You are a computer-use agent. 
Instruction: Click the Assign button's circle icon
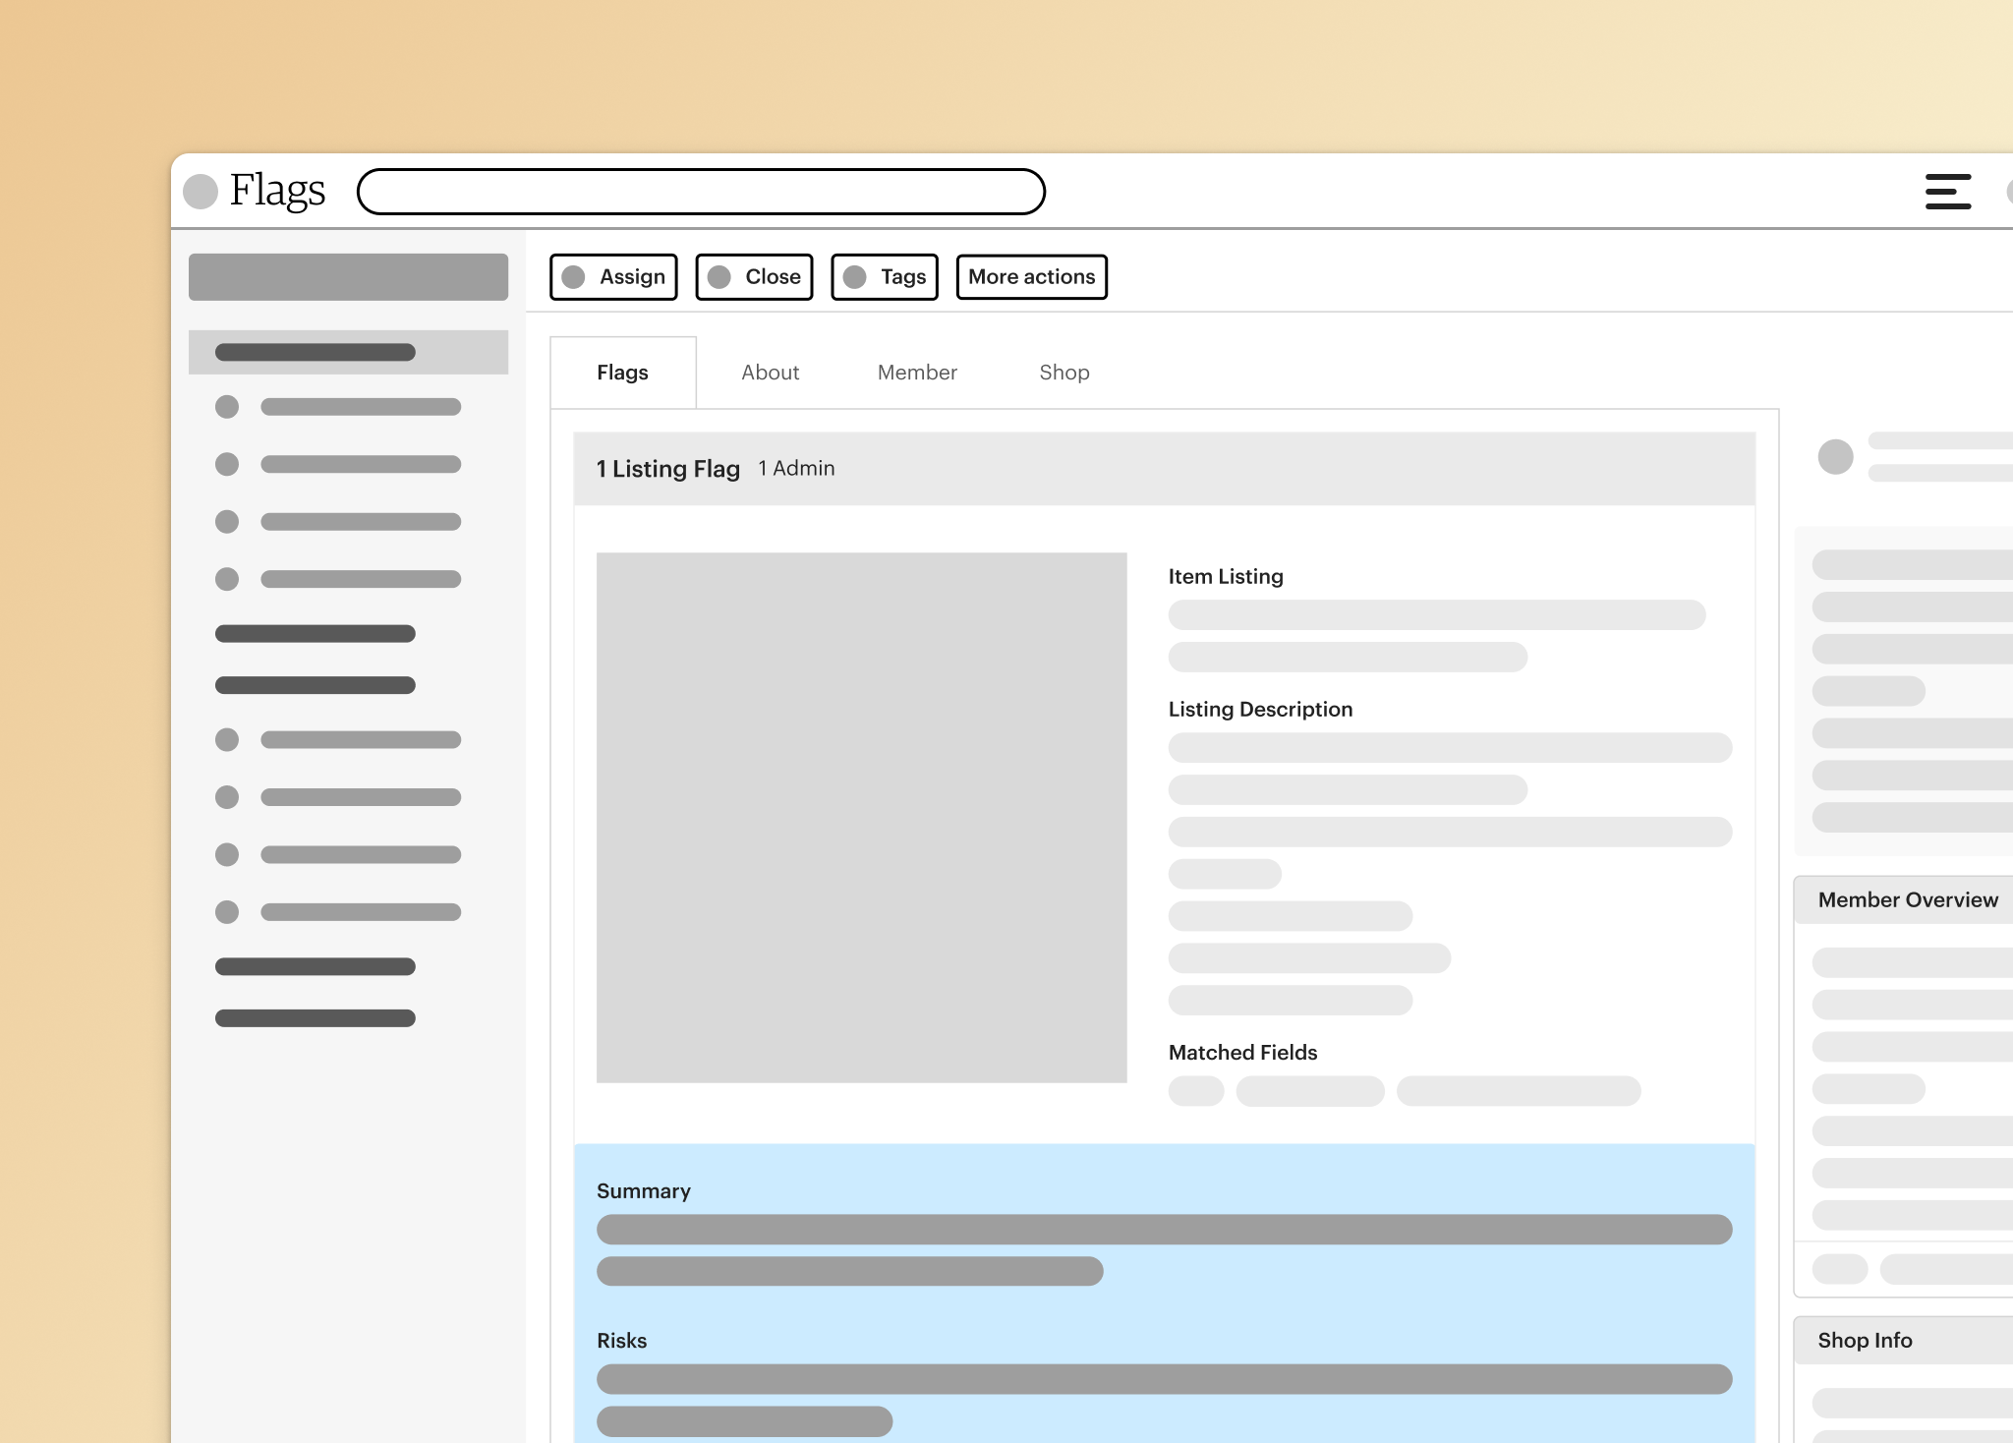574,277
